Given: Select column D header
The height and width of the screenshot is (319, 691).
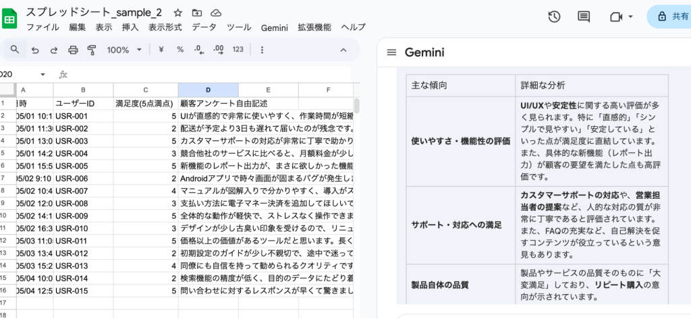Looking at the screenshot, I should [209, 90].
